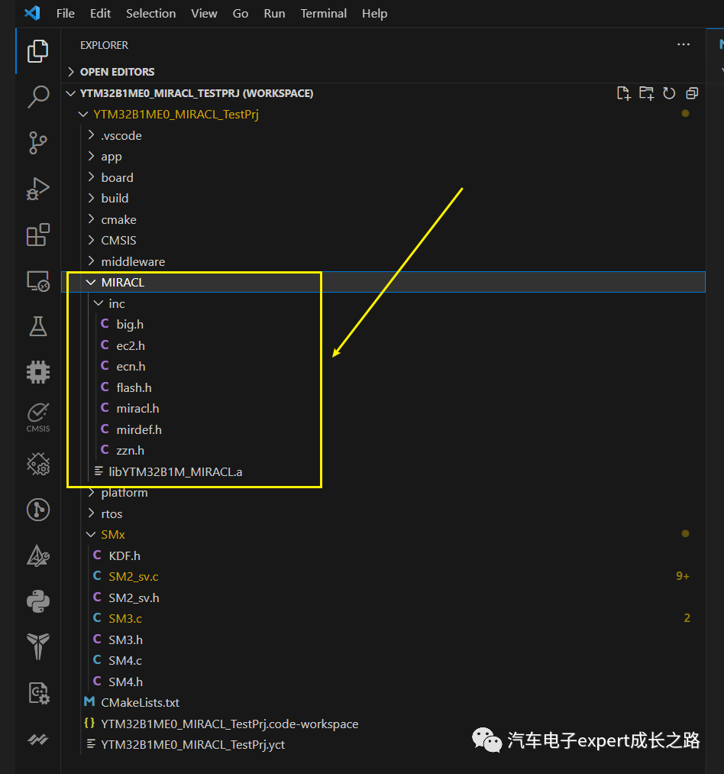Screen dimensions: 724x774
Task: Open the Help menu
Action: pyautogui.click(x=374, y=13)
